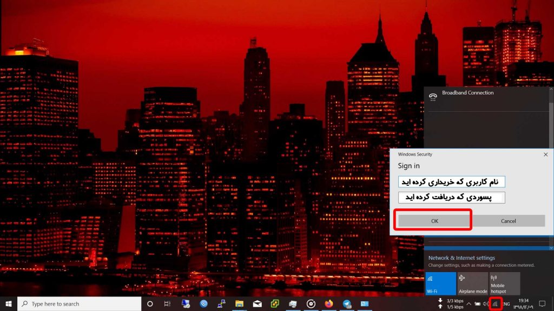Screen dimensions: 554x311
Task: Click the Cortana circle icon
Action: point(150,304)
